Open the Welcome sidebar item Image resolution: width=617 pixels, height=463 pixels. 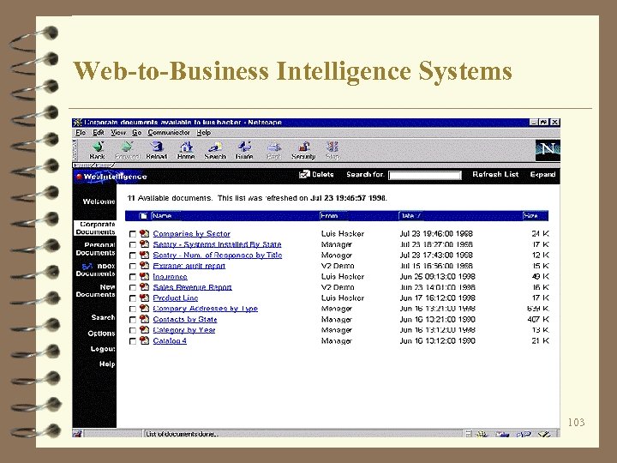point(99,201)
